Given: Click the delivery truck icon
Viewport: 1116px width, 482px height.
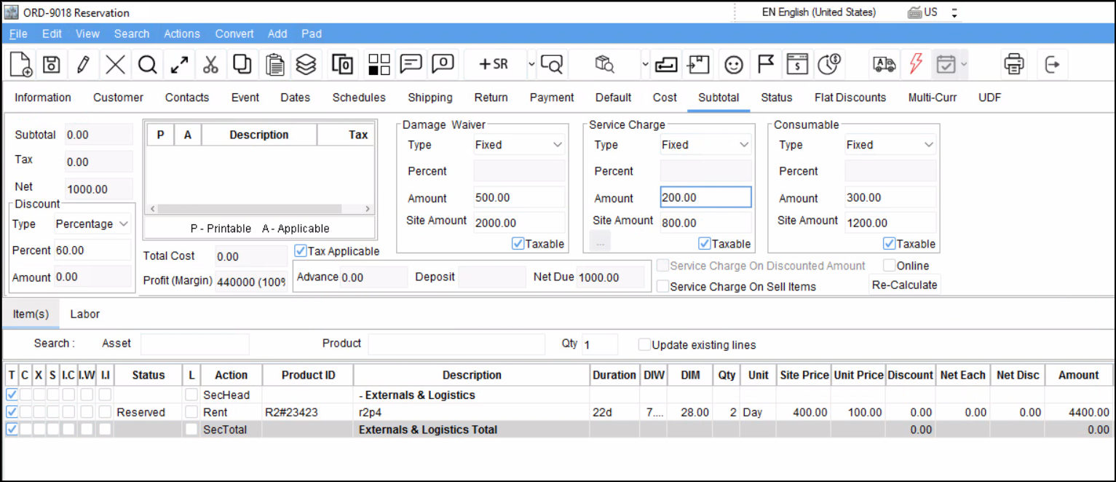Looking at the screenshot, I should [885, 64].
